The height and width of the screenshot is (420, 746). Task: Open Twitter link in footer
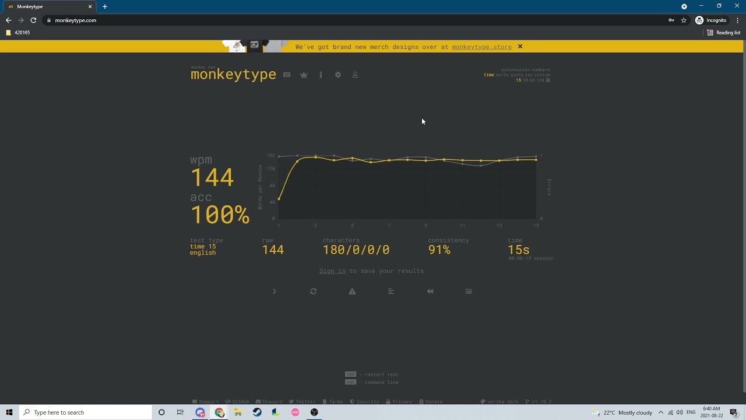[x=302, y=401]
